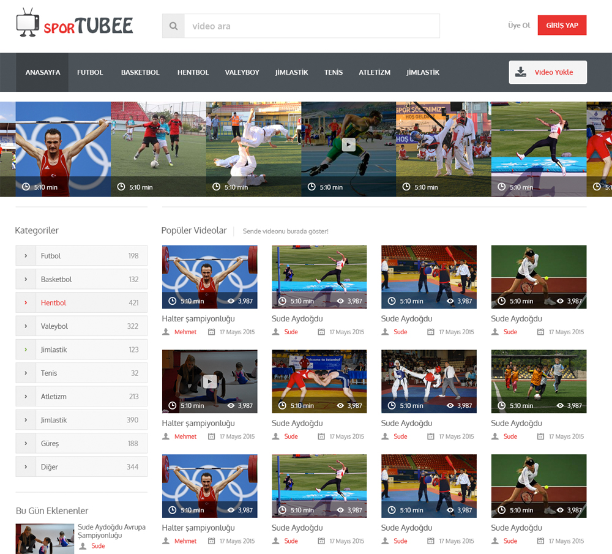Open the FUTBOL navigation menu item

(x=90, y=72)
